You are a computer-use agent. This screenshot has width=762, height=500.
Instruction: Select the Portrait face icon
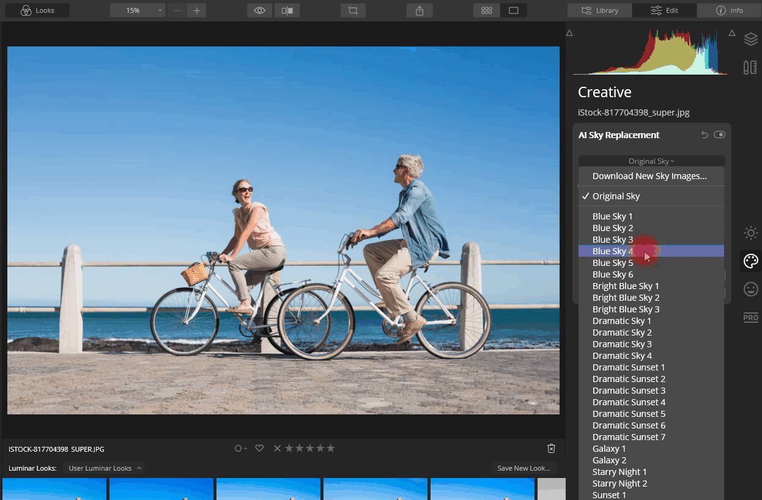point(750,289)
